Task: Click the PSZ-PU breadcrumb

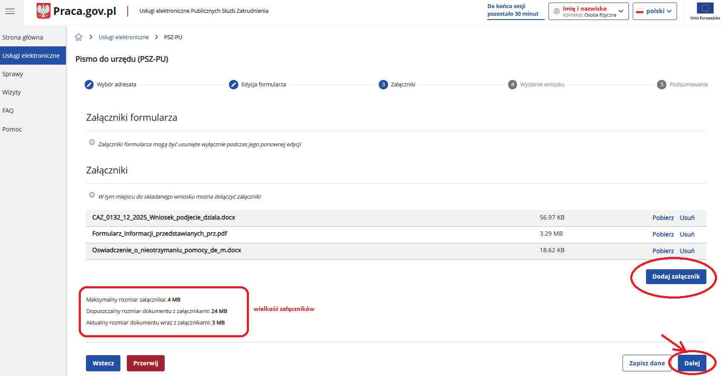Action: [x=173, y=37]
